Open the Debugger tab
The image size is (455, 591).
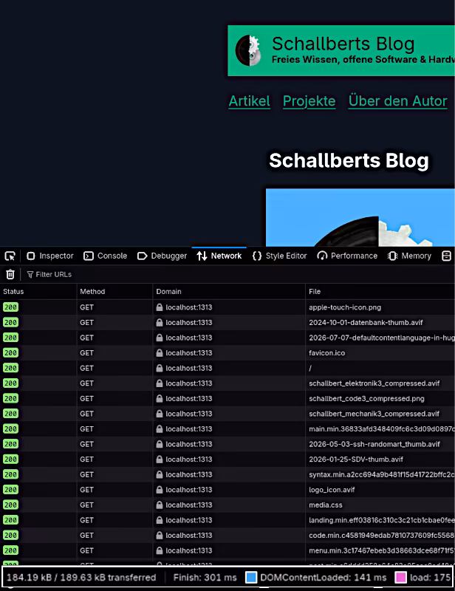pos(162,256)
